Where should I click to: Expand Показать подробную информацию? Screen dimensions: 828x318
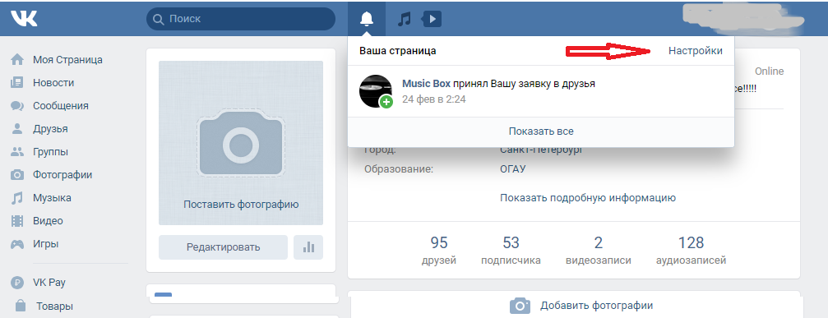coord(588,198)
